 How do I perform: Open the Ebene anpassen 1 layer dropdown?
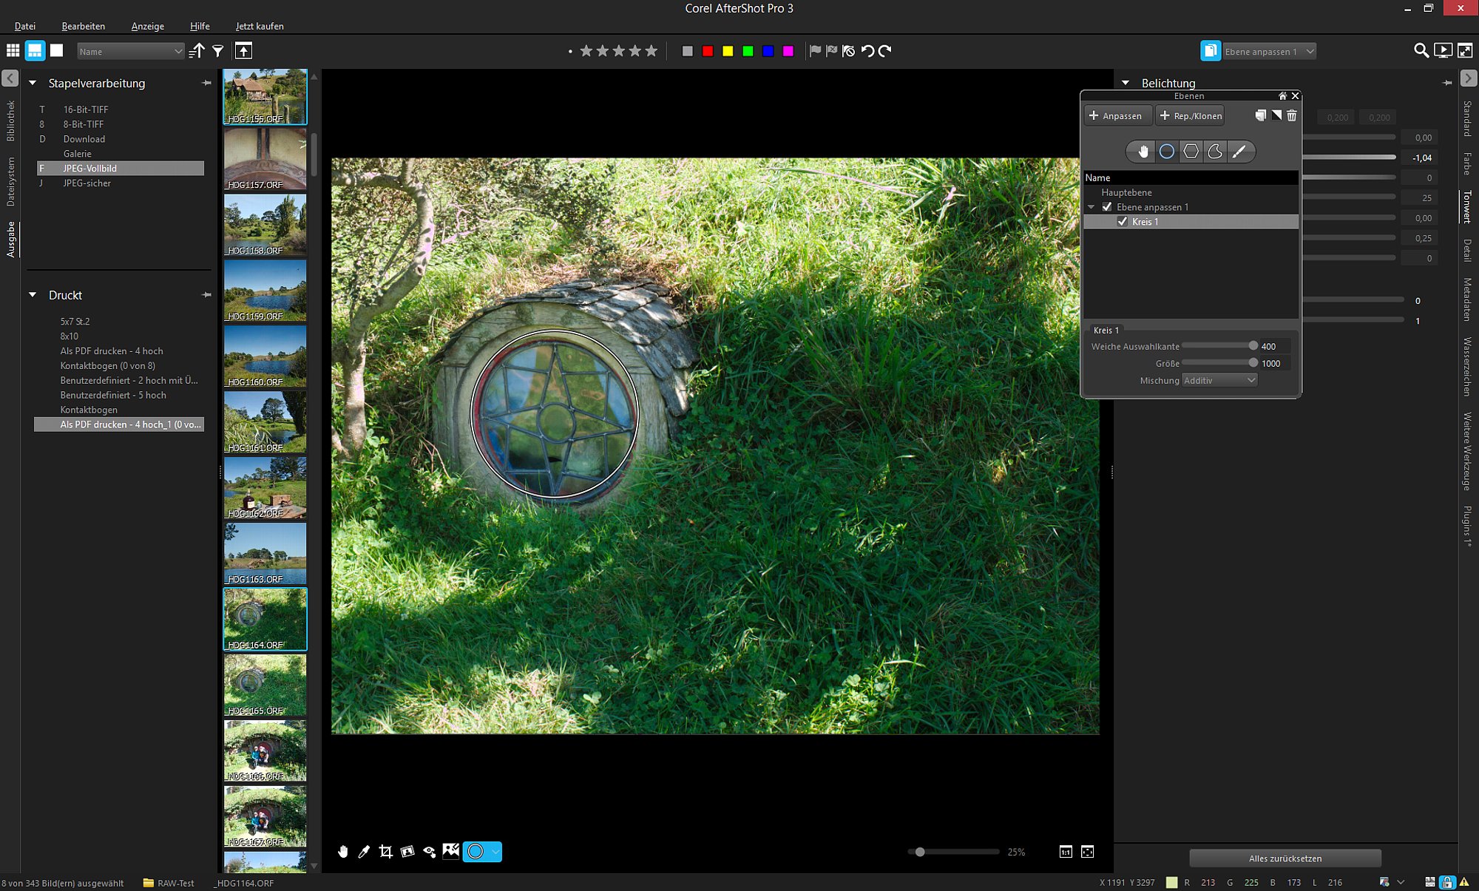pyautogui.click(x=1269, y=51)
